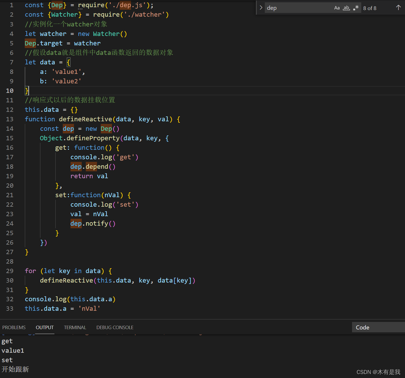
Task: Click "console.log('get')" statement
Action: [x=104, y=157]
